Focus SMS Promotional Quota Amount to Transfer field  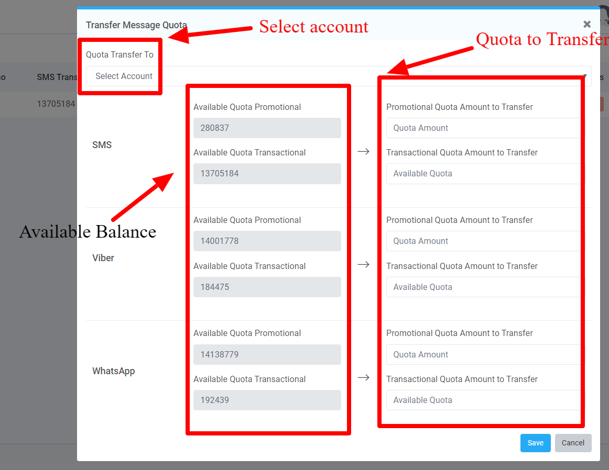coord(482,128)
